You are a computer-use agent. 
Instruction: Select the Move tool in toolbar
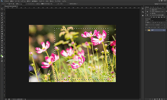(2, 9)
